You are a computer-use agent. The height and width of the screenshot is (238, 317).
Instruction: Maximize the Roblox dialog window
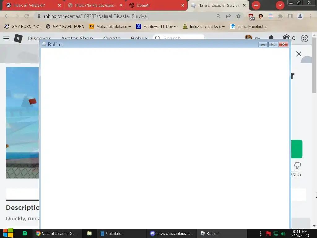click(x=273, y=45)
